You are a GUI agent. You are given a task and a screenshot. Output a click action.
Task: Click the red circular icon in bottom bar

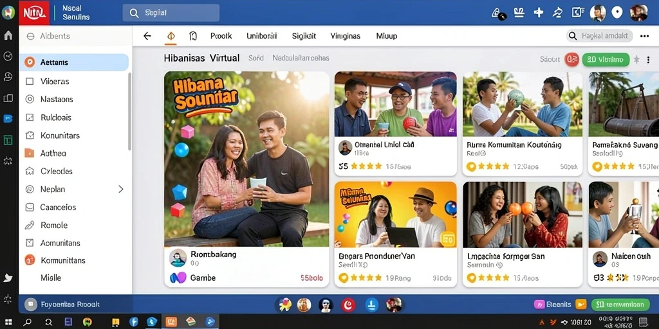coord(348,305)
